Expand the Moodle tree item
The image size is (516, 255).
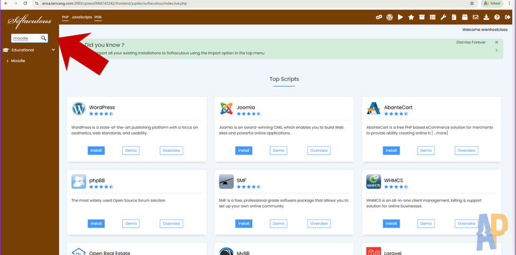tap(7, 61)
